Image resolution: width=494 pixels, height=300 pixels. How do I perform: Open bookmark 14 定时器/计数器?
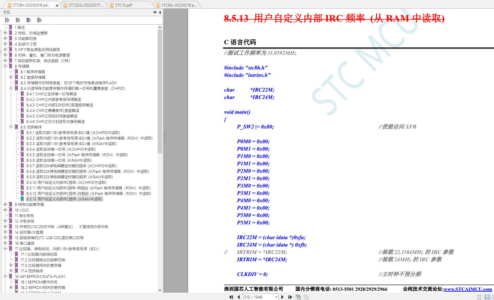(29, 232)
